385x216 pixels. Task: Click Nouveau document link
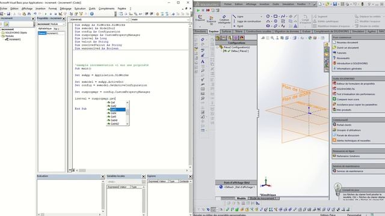click(347, 43)
